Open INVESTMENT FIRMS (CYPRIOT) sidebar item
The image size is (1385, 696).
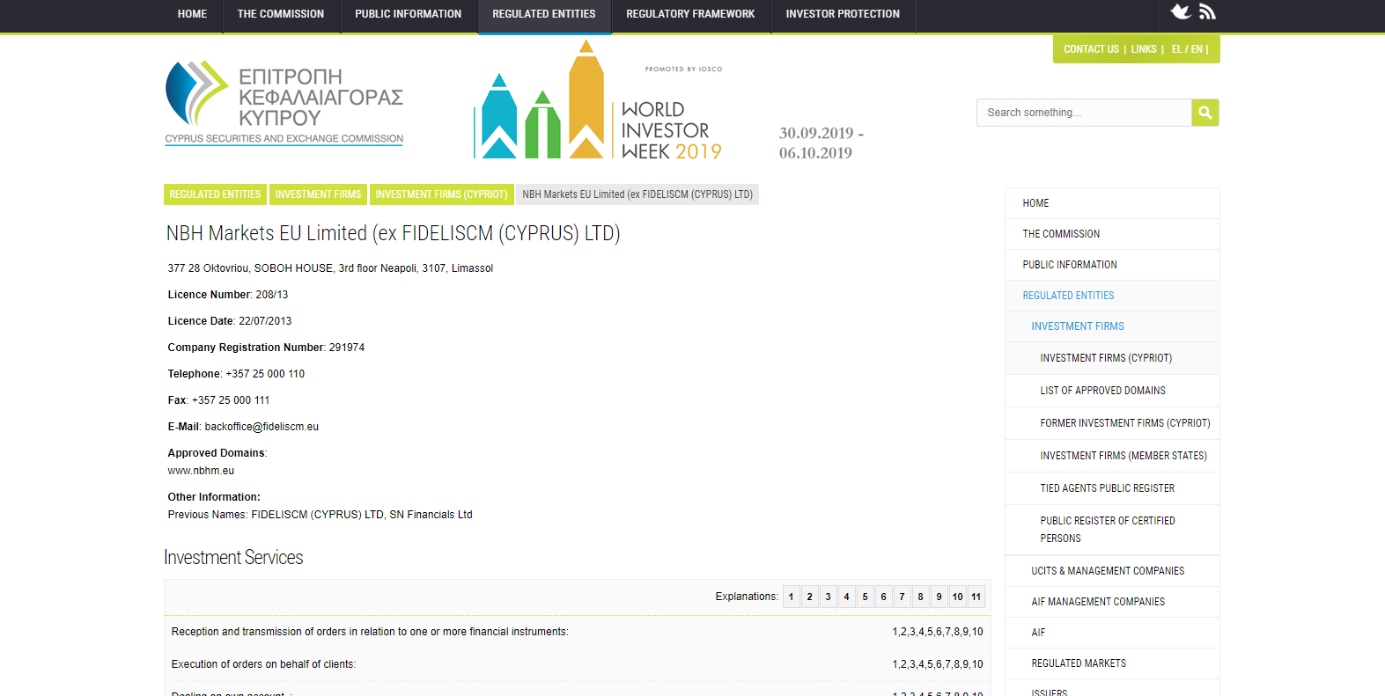coord(1112,358)
